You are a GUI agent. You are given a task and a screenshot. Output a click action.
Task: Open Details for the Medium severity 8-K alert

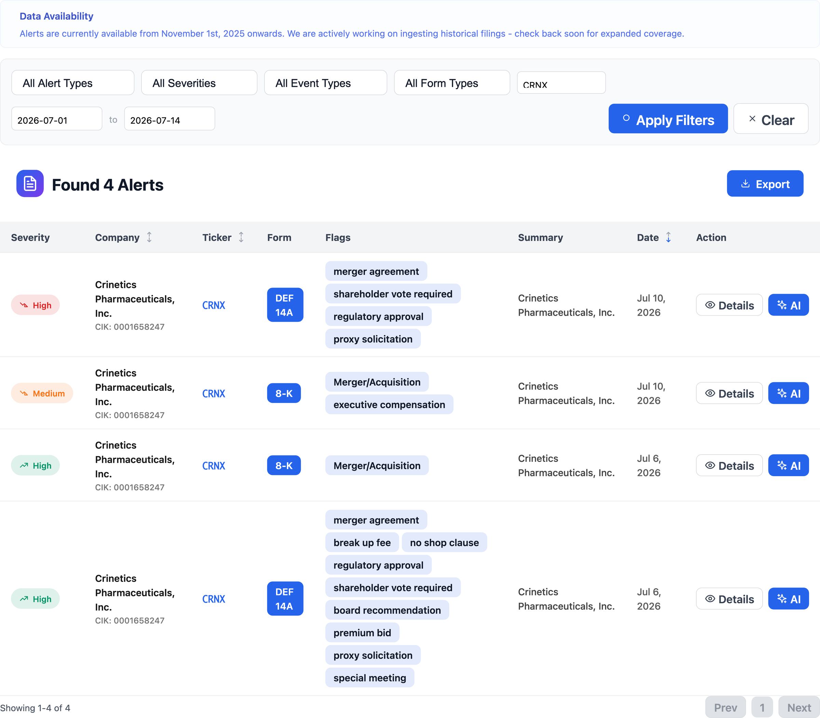click(729, 393)
